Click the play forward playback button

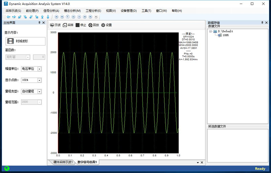click(x=79, y=17)
